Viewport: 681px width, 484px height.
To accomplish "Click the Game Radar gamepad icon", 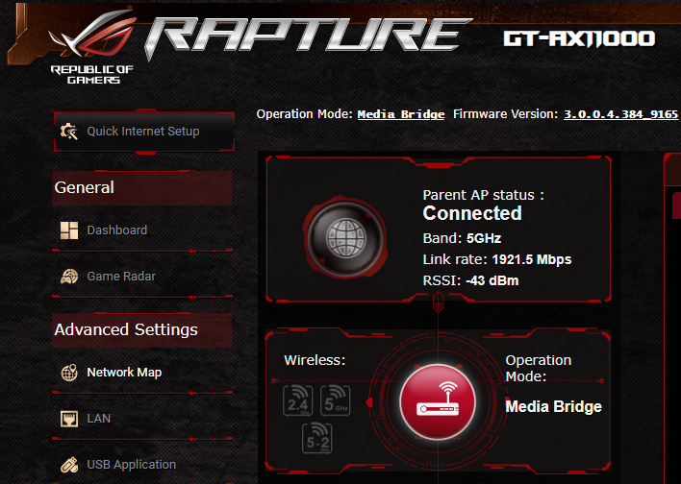I will pyautogui.click(x=70, y=277).
